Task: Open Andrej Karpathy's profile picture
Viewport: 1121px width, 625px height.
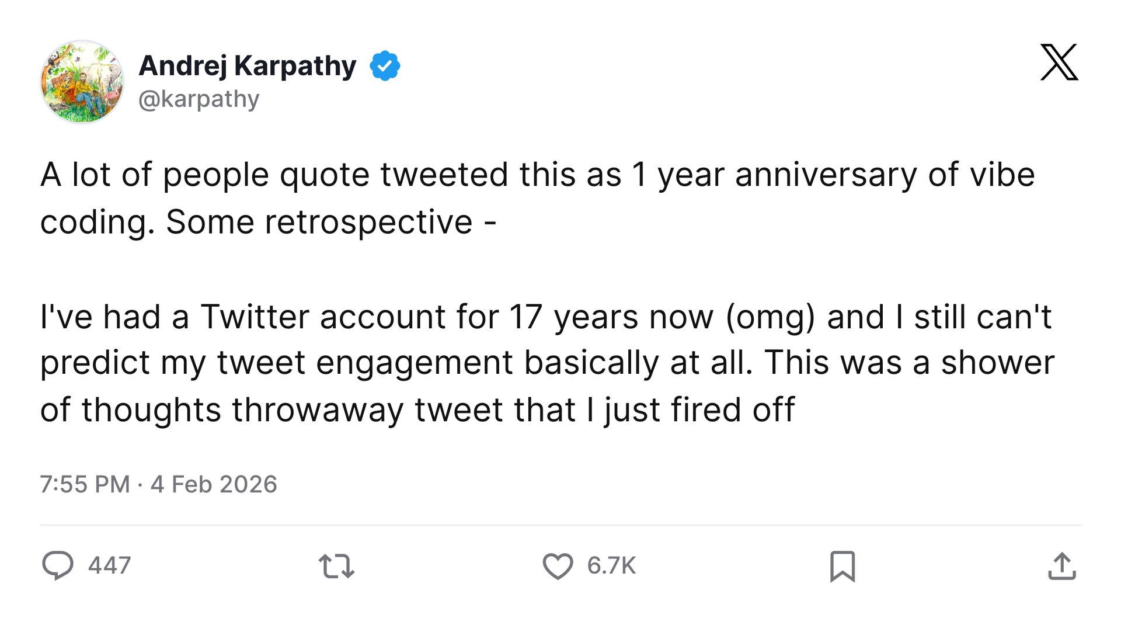Action: click(x=82, y=82)
